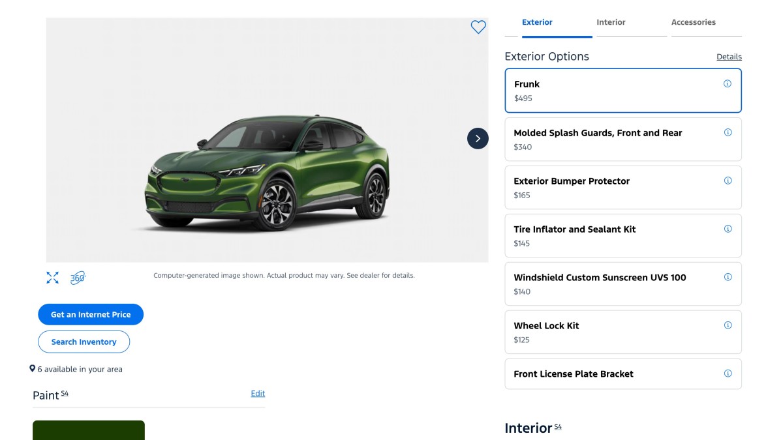Click the Edit link next to Paint
The height and width of the screenshot is (440, 783).
click(258, 393)
